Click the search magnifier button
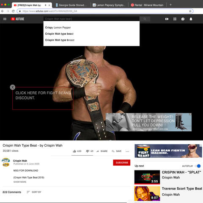 [x=145, y=19]
